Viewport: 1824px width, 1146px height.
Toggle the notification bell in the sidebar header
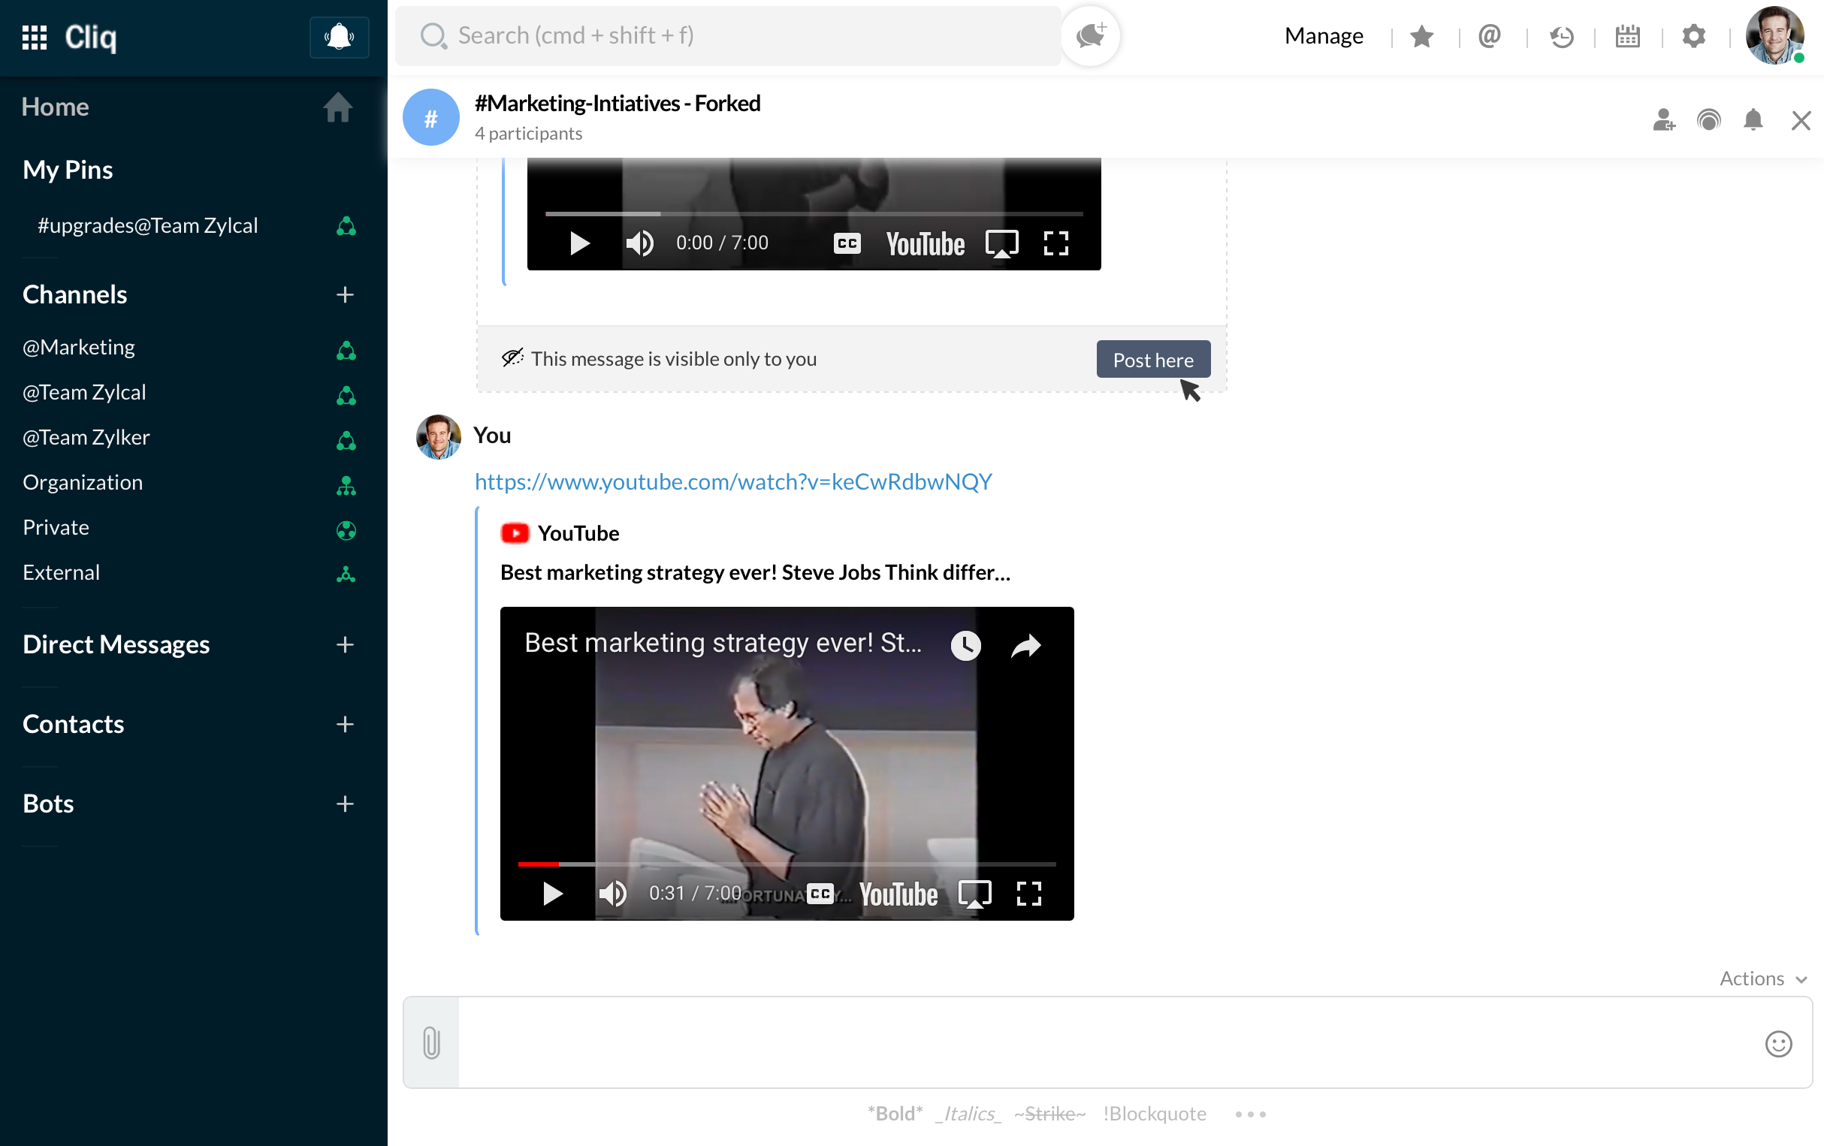(340, 36)
